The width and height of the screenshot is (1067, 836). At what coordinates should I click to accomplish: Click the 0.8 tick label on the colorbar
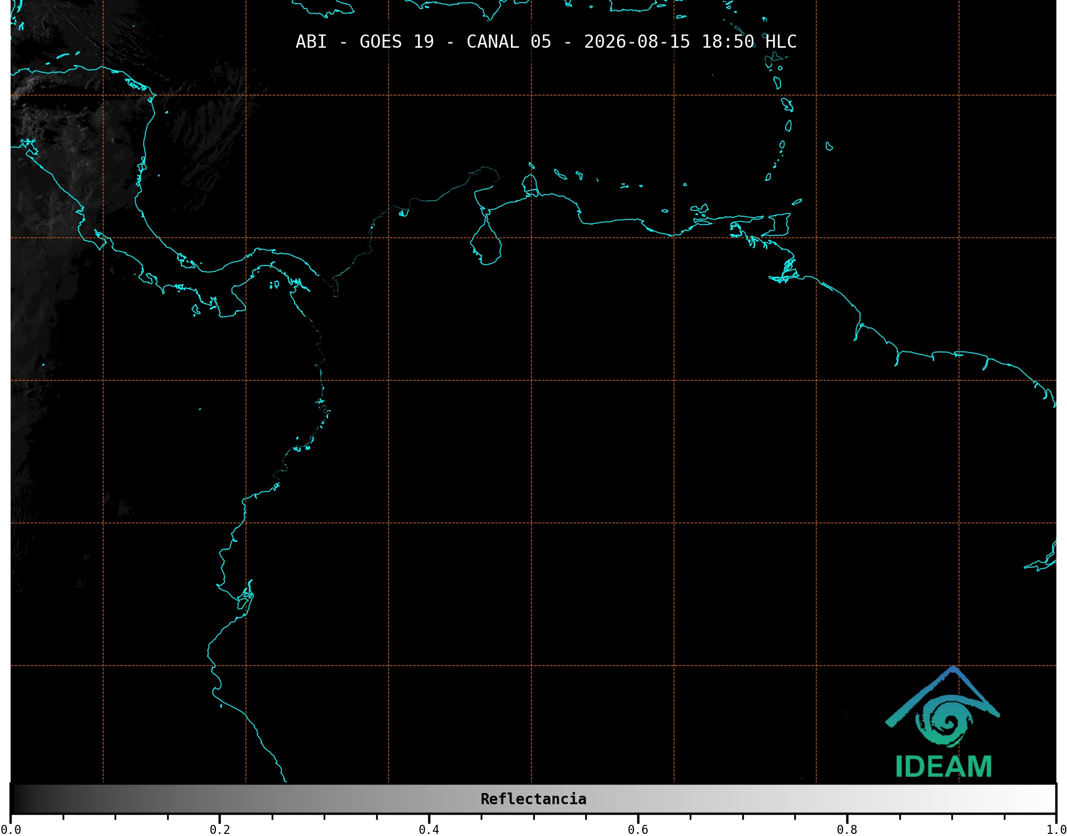tap(847, 830)
